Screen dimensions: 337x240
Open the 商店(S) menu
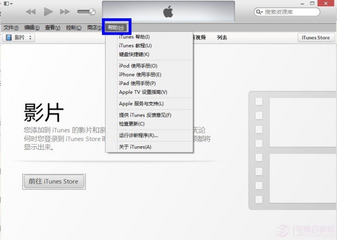94,27
